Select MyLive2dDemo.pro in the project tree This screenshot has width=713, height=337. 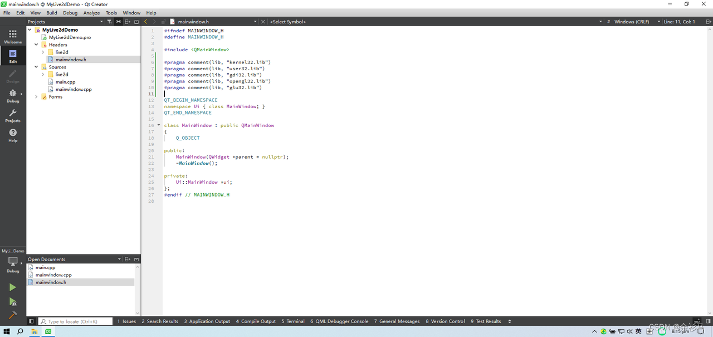(x=70, y=37)
